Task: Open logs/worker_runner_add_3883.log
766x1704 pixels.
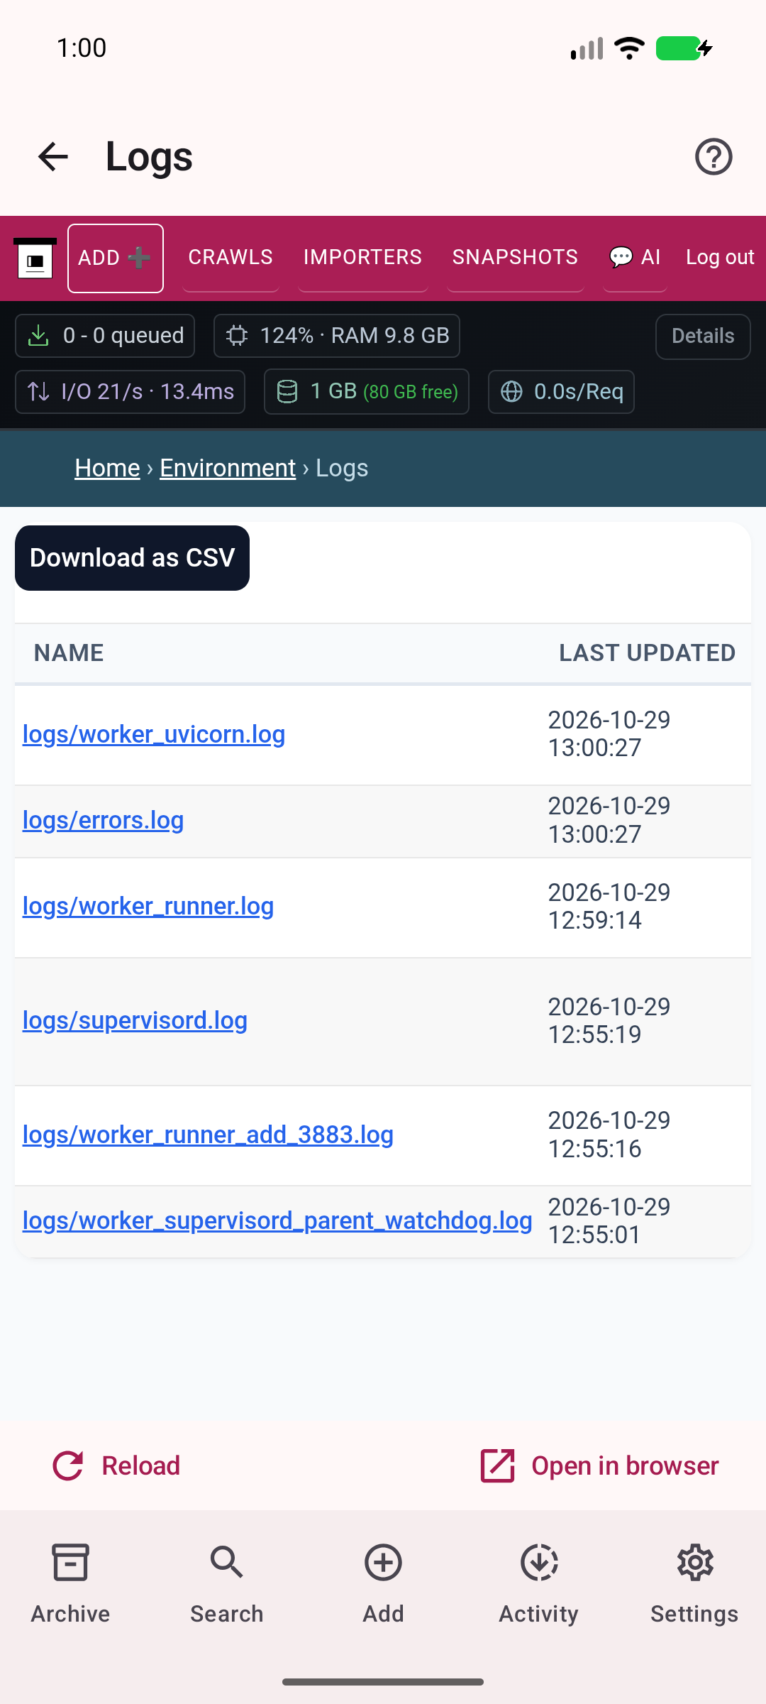Action: [208, 1135]
